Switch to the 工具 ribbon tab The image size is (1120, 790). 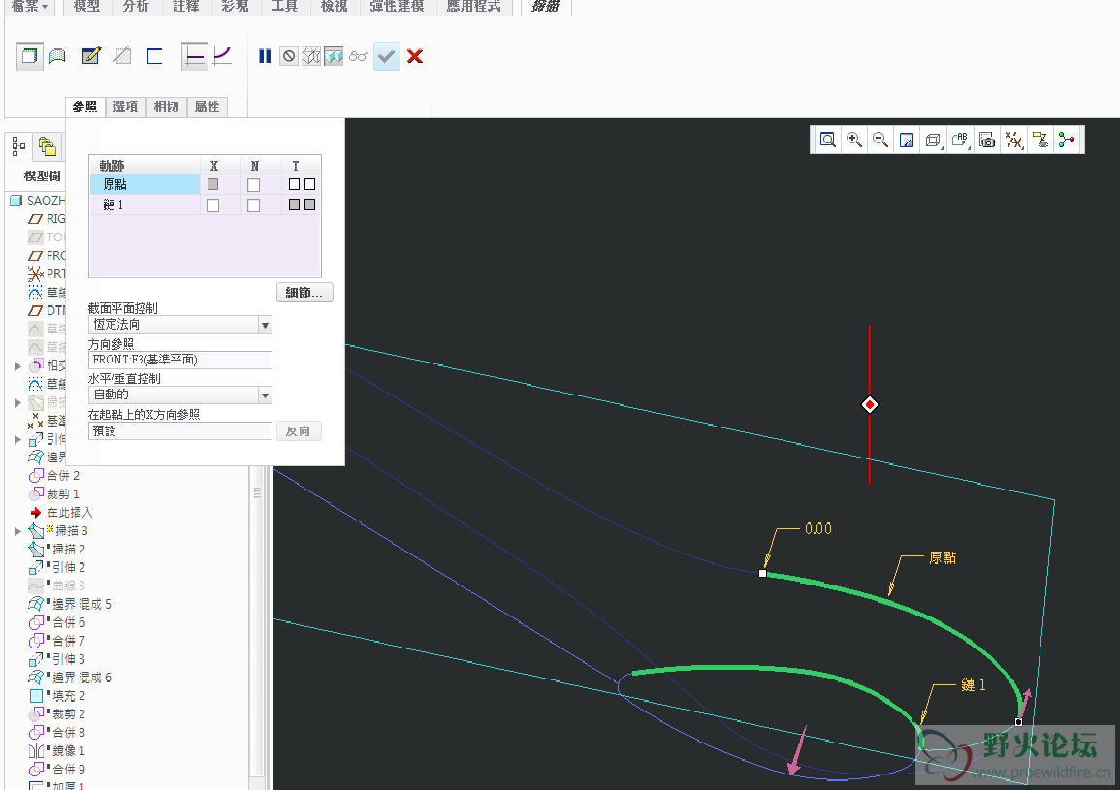click(283, 7)
